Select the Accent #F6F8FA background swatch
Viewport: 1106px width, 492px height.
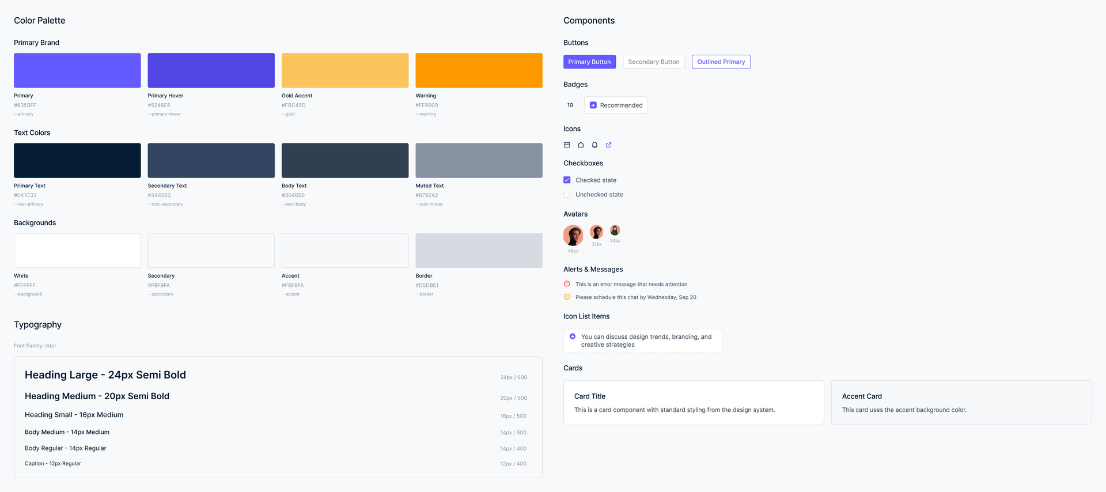point(345,251)
